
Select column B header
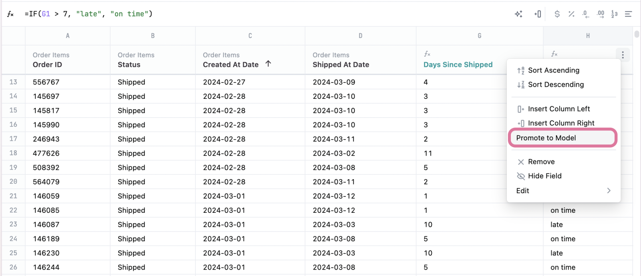point(153,36)
